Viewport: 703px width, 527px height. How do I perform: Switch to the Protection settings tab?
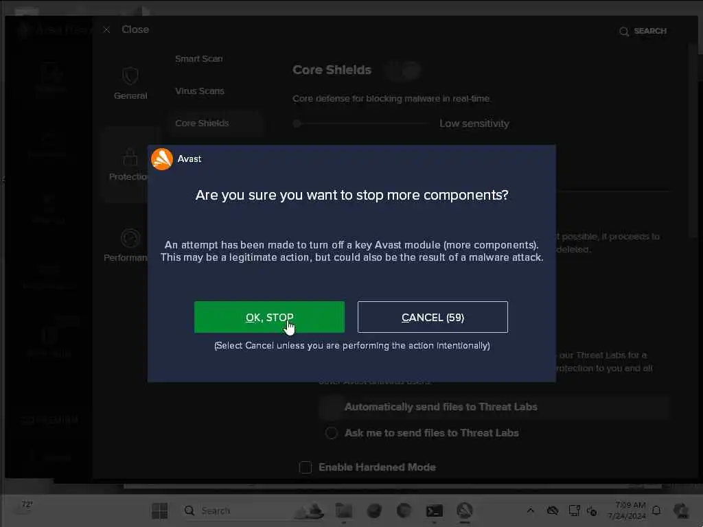pyautogui.click(x=128, y=165)
